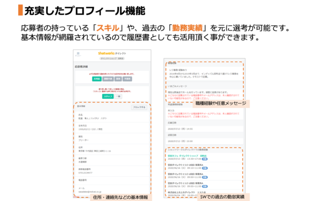The height and width of the screenshot is (201, 328).
Task: Click the Shotworks ダイレクト logo
Action: coord(112,53)
